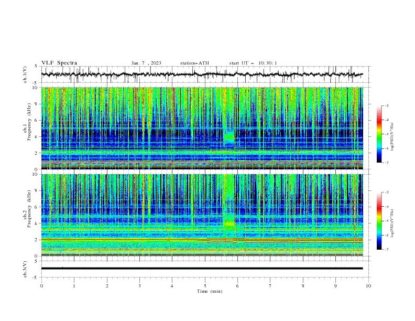Click the ch.3(V) axis "-5" tick label
This screenshot has width=415, height=321.
click(x=36, y=277)
